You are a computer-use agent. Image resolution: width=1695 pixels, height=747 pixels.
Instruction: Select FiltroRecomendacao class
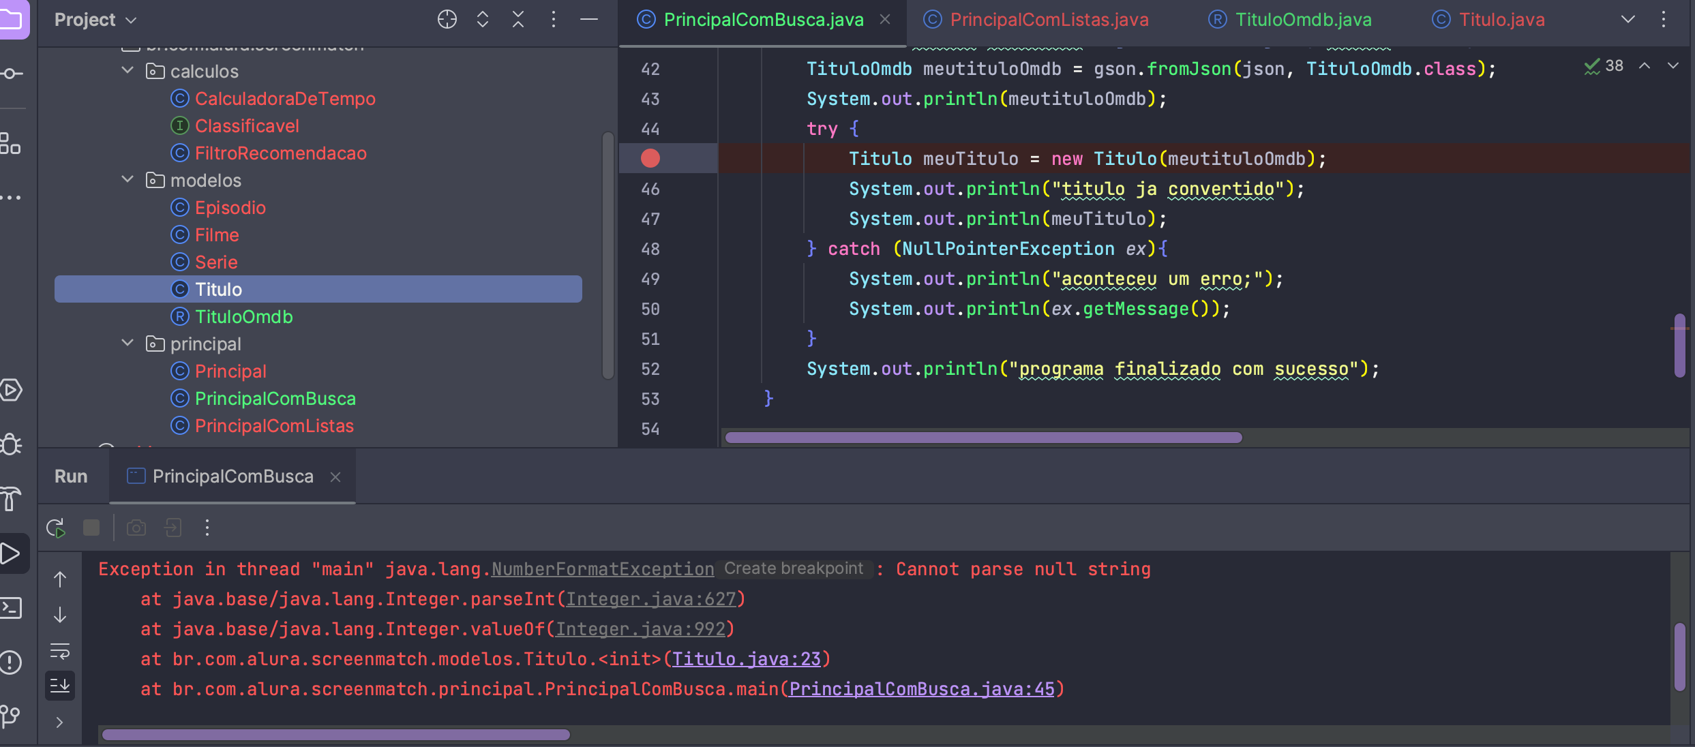[281, 153]
